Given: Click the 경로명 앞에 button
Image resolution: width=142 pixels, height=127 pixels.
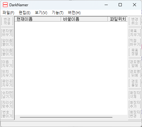Looking at the screenshot, I should pyautogui.click(x=135, y=64).
